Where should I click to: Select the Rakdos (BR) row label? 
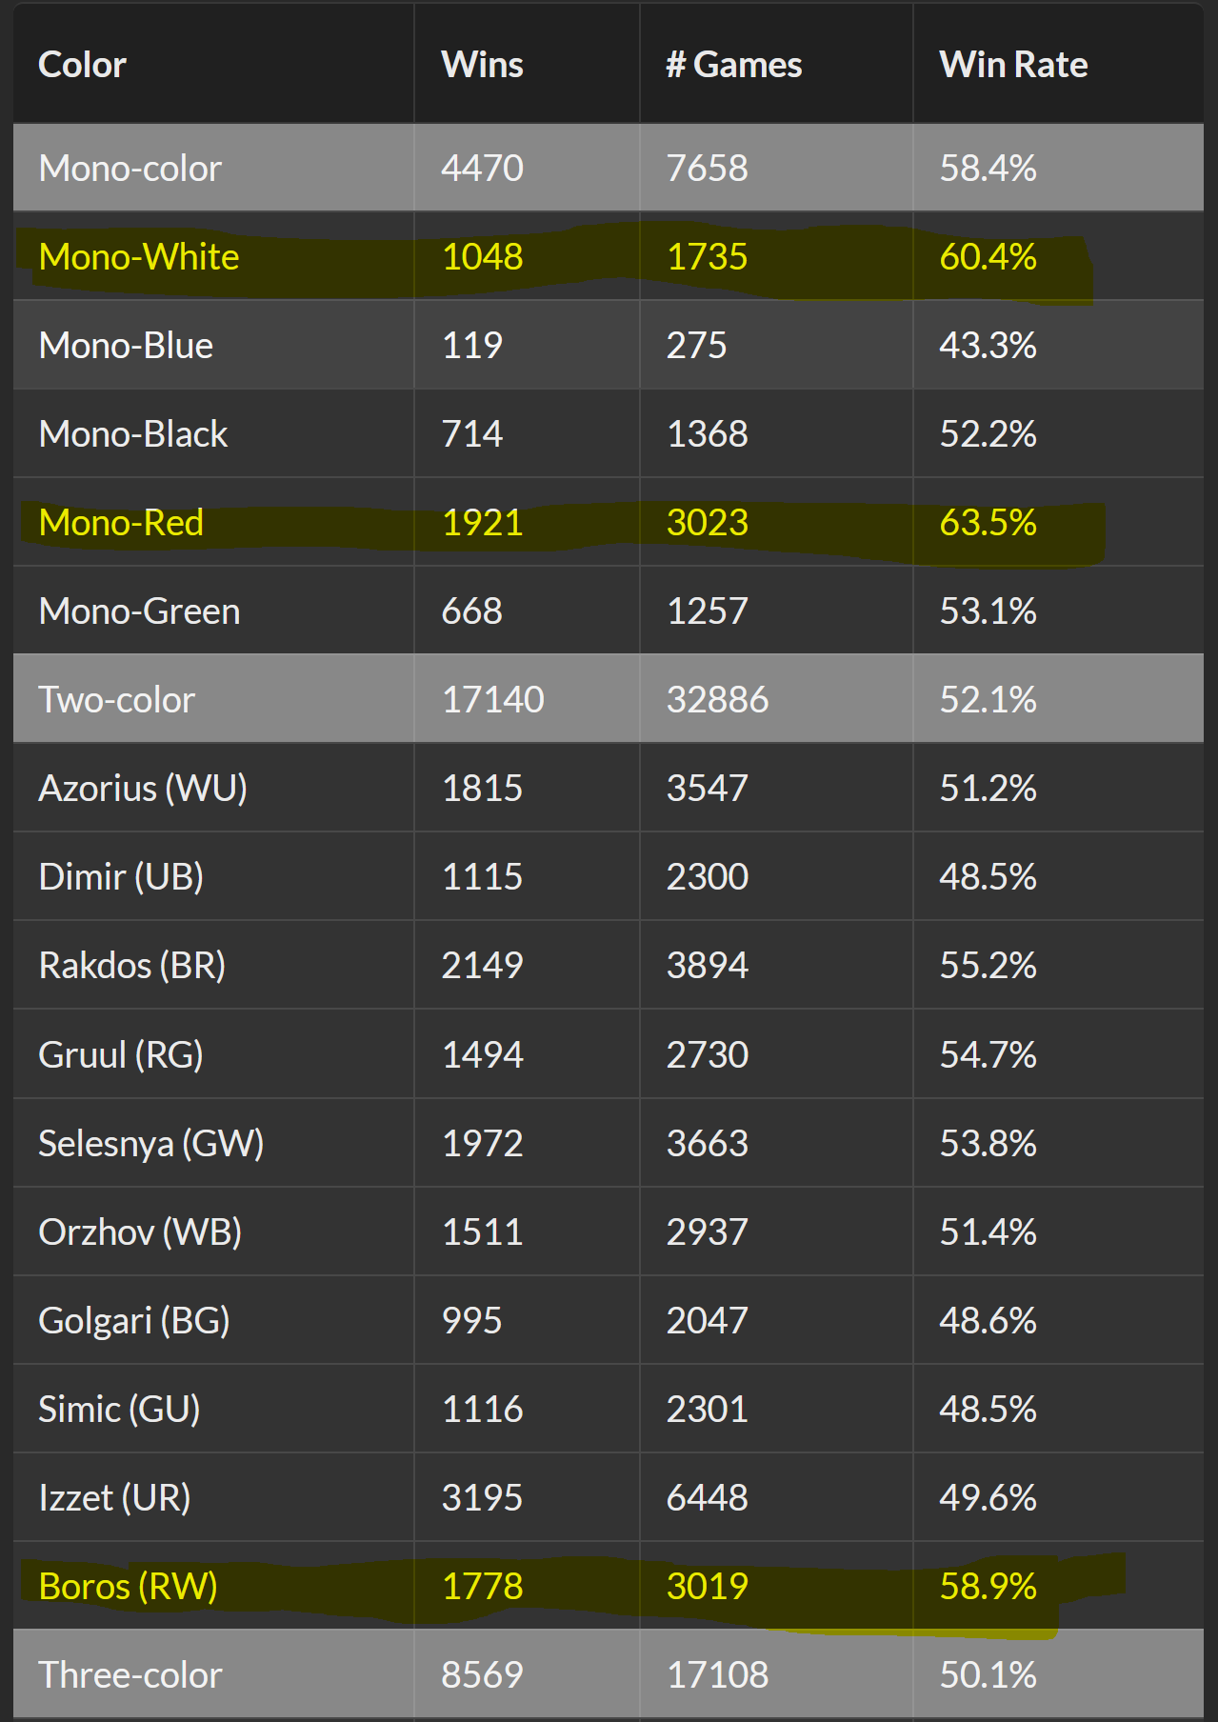pos(131,966)
